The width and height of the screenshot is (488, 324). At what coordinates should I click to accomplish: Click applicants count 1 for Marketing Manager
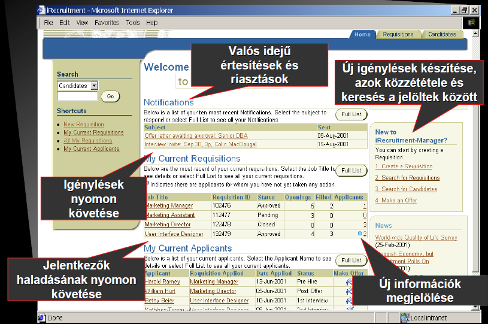pos(365,206)
